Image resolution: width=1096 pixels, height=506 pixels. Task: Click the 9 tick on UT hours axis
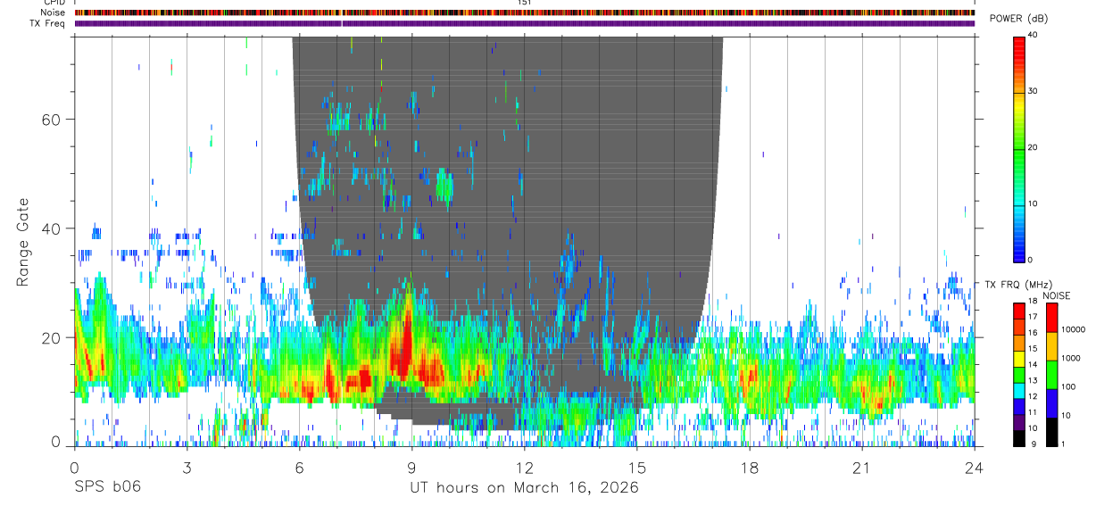pos(411,467)
